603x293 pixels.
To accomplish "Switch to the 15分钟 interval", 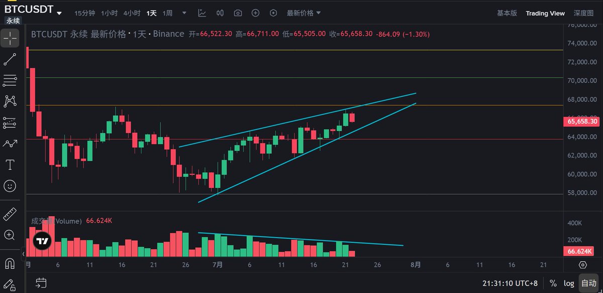I will pos(84,13).
